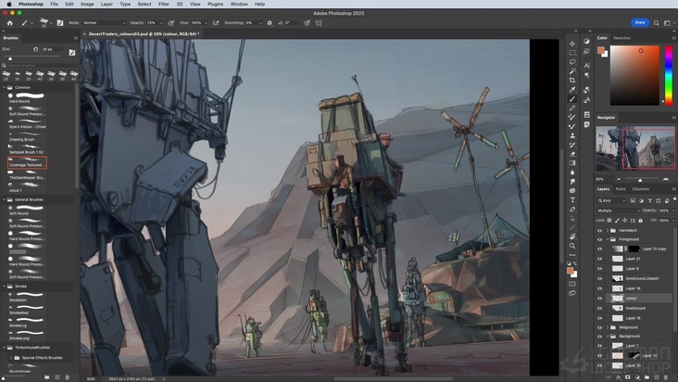Click the Share button
678x382 pixels.
pyautogui.click(x=640, y=22)
